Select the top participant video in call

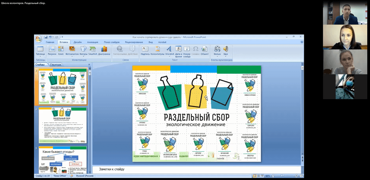345,13
